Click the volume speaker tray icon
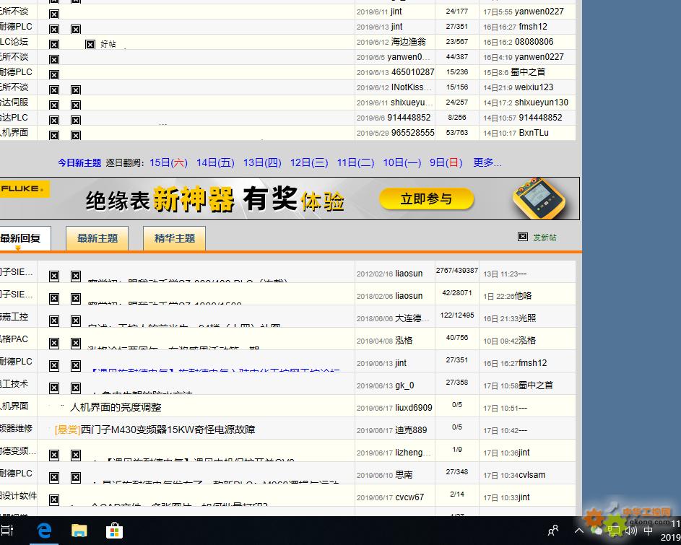The width and height of the screenshot is (681, 545). [x=630, y=531]
